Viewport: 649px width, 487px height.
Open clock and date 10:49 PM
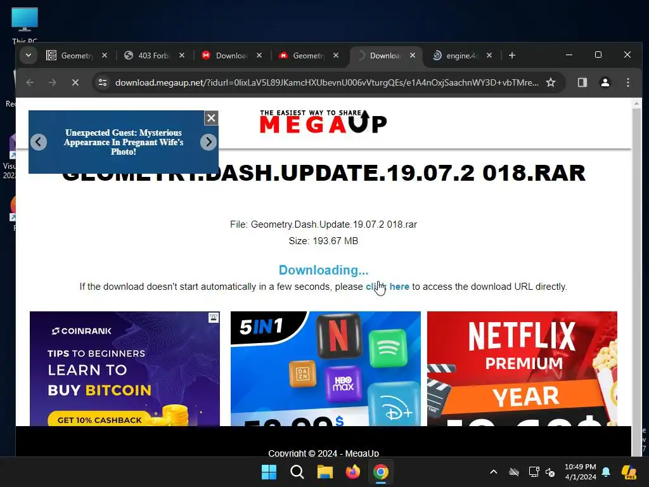[581, 472]
